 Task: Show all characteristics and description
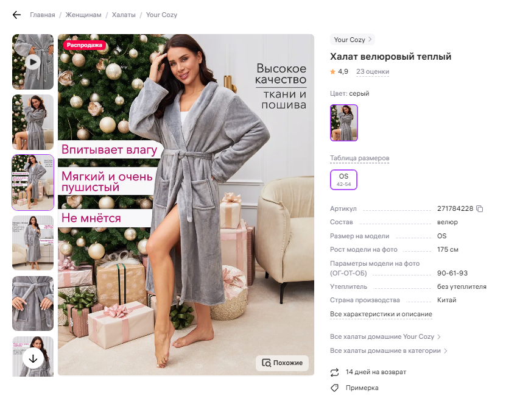[x=381, y=314]
